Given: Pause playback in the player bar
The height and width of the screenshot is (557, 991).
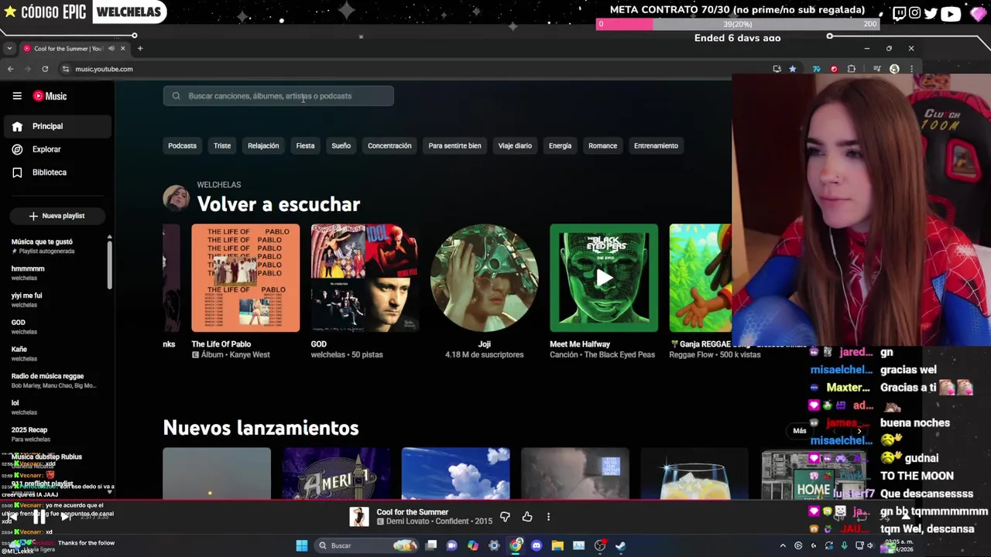Looking at the screenshot, I should click(39, 517).
